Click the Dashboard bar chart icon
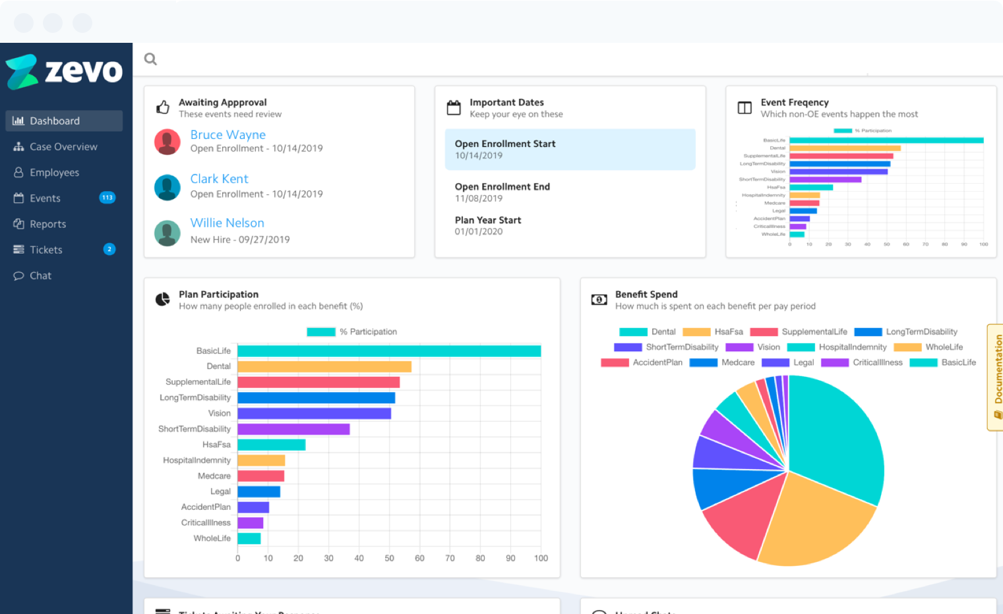Viewport: 1003px width, 614px height. coord(18,121)
